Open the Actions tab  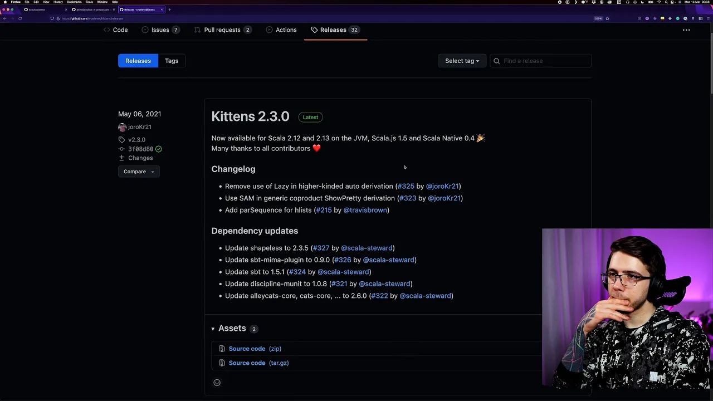[281, 30]
